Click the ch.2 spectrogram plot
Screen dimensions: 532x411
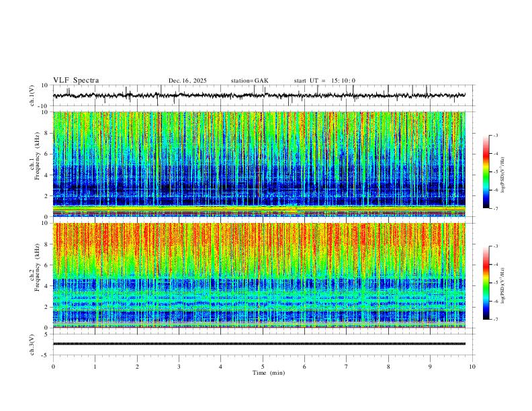pos(259,275)
